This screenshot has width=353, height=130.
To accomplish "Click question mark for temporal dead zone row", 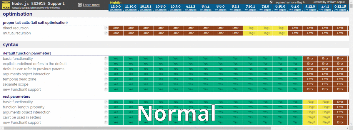I will (x=105, y=79).
